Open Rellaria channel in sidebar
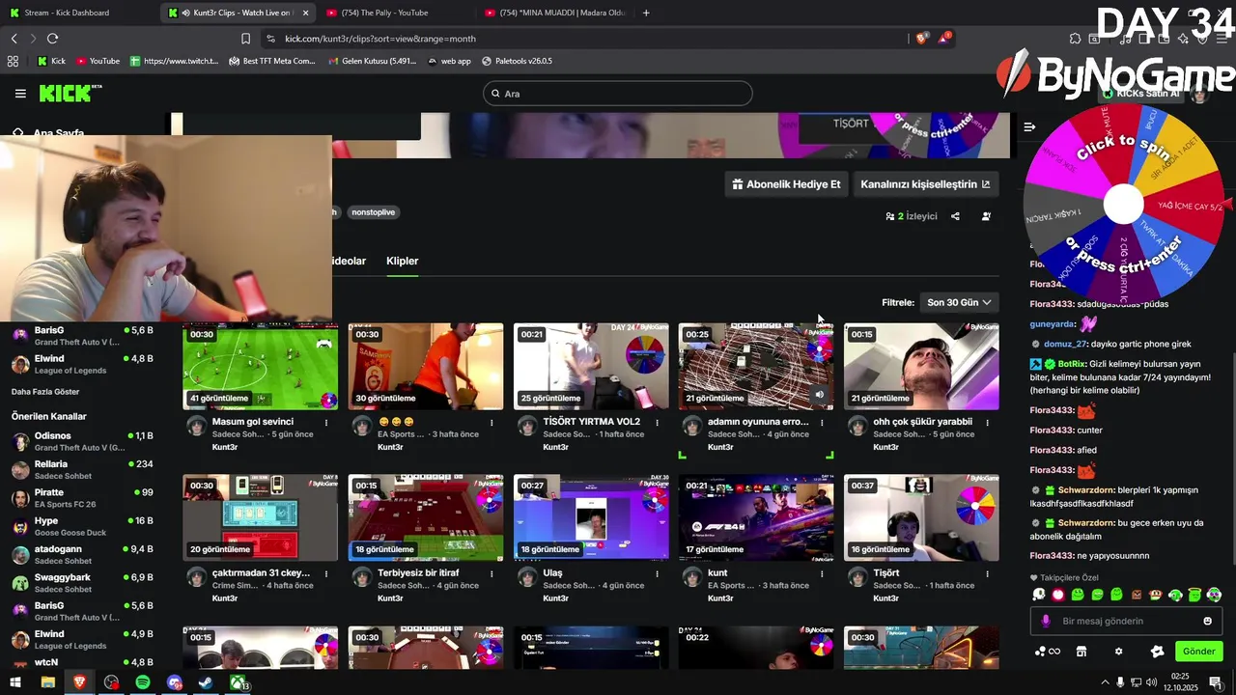The height and width of the screenshot is (695, 1236). (x=82, y=470)
